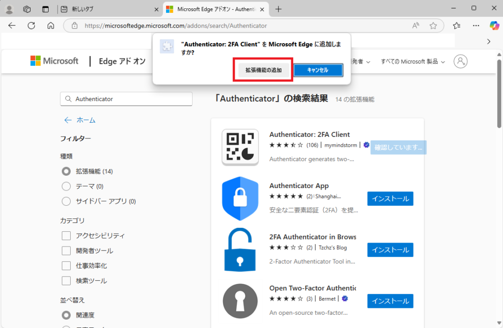Image resolution: width=503 pixels, height=328 pixels.
Task: Open Settings and more ellipsis menu
Action: [x=476, y=26]
